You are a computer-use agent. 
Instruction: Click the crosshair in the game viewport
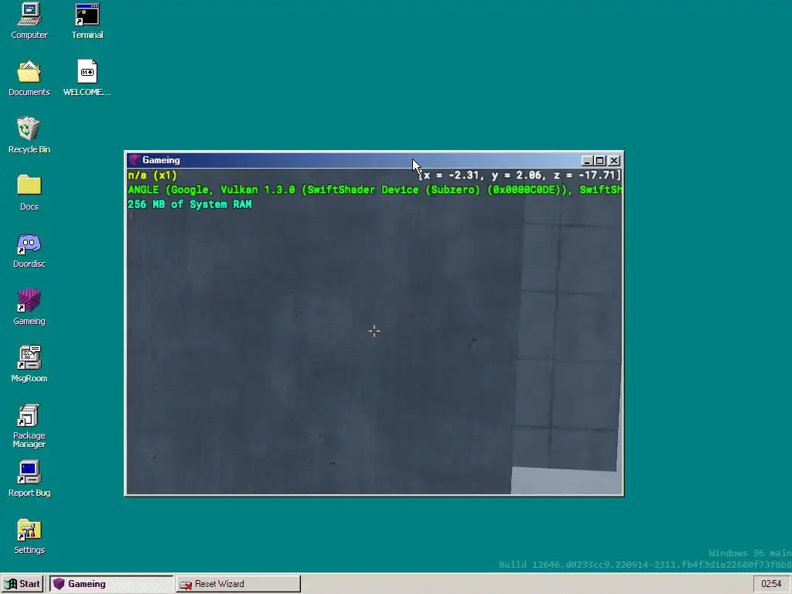click(374, 331)
